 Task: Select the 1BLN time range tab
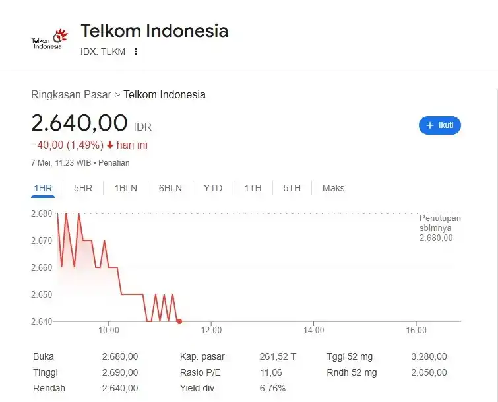pyautogui.click(x=125, y=188)
